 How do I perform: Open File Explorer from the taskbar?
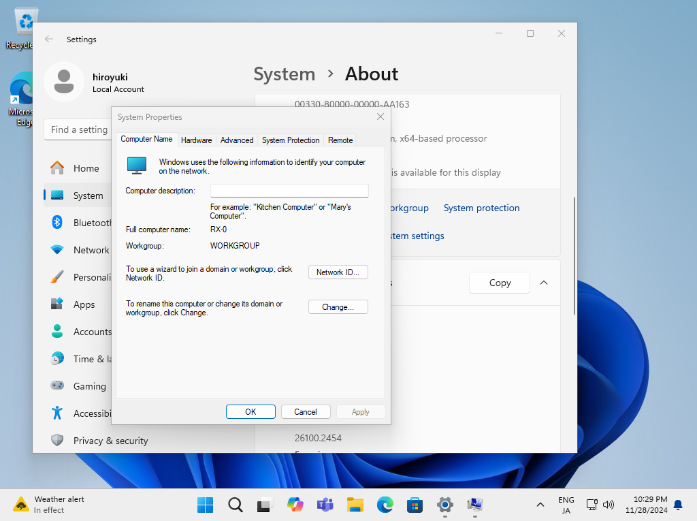[355, 505]
